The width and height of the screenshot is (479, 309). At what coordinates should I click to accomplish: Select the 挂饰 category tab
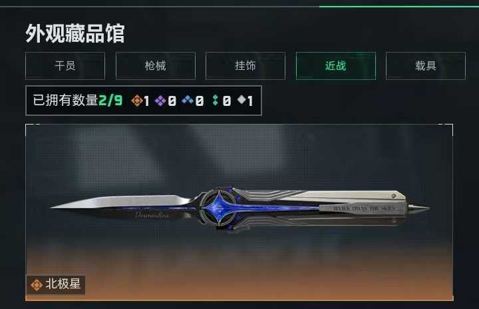click(x=245, y=66)
